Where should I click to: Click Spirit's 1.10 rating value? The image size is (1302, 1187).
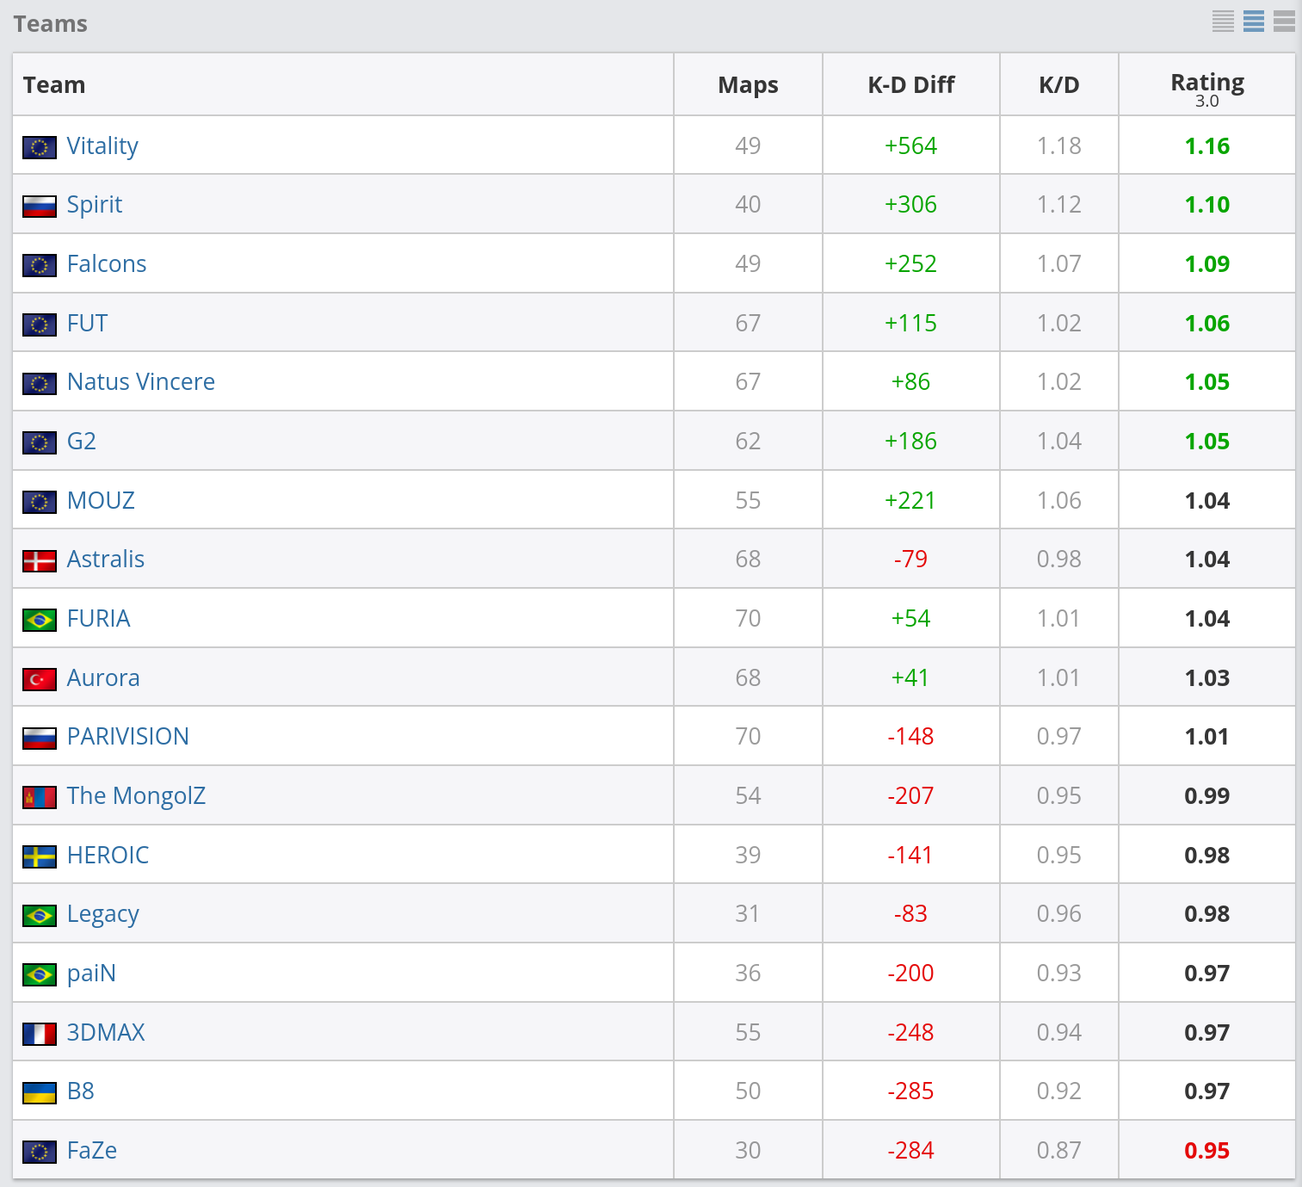[1207, 204]
